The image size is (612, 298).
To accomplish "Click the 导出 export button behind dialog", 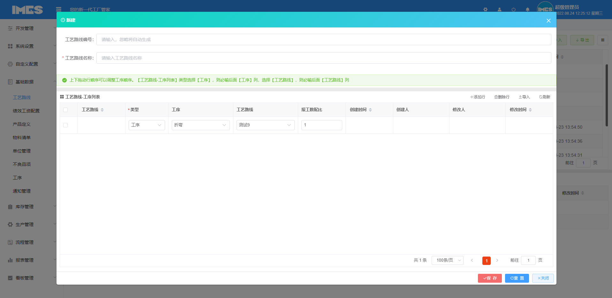I will coord(582,40).
